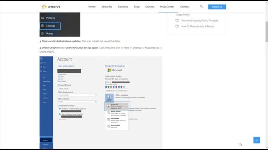Screen dimensions: 268x150
Task: Click the Pictures icon in Start menu screenshot
Action: pos(42,18)
